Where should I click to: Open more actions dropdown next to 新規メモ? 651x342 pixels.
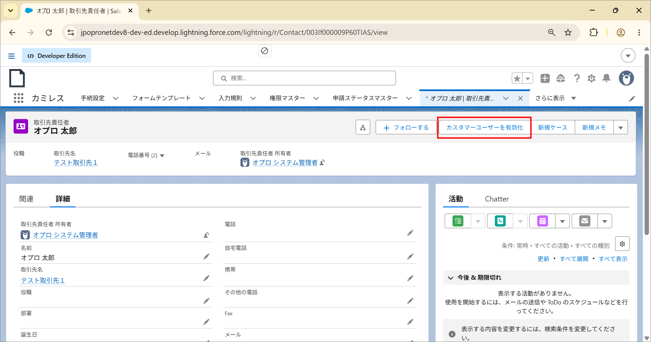point(621,128)
